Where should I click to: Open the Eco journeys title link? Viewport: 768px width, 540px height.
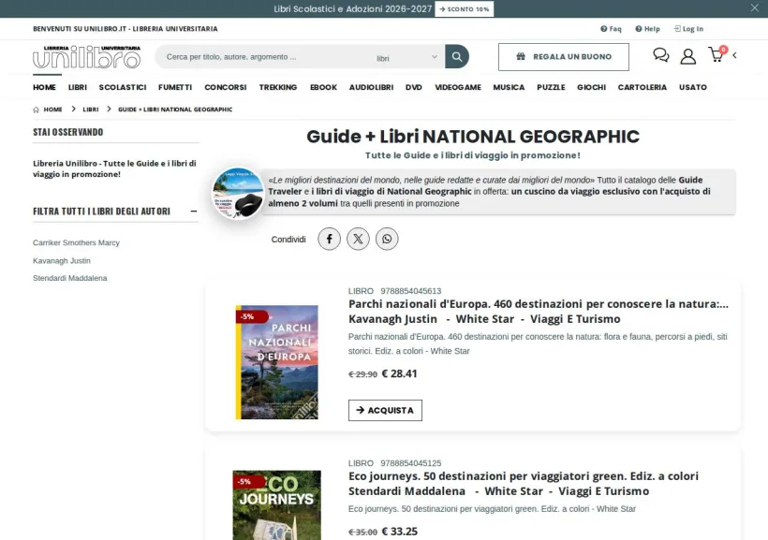click(524, 476)
